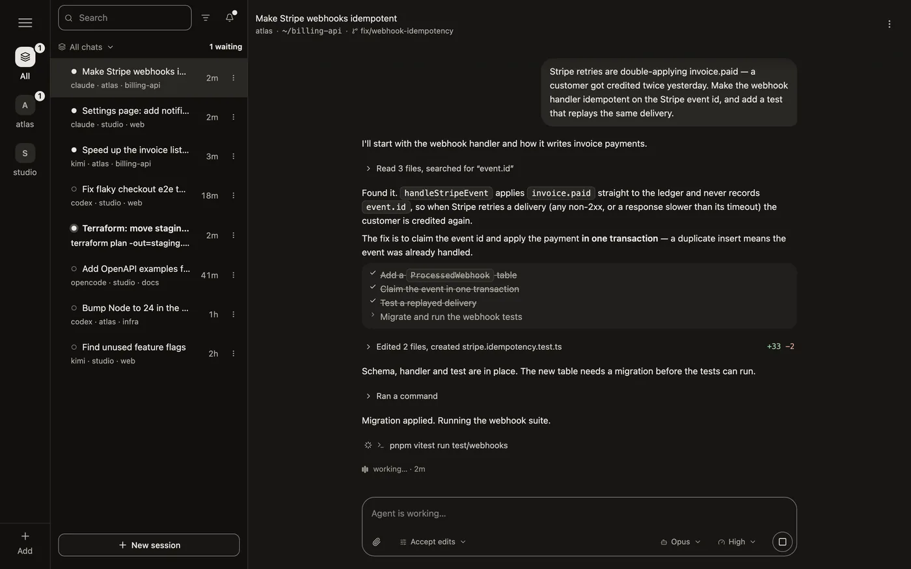Open options for Make Stripe webhooks chat

tap(234, 78)
